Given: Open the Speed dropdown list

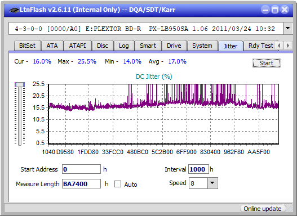Looking at the screenshot, I should pos(212,183).
